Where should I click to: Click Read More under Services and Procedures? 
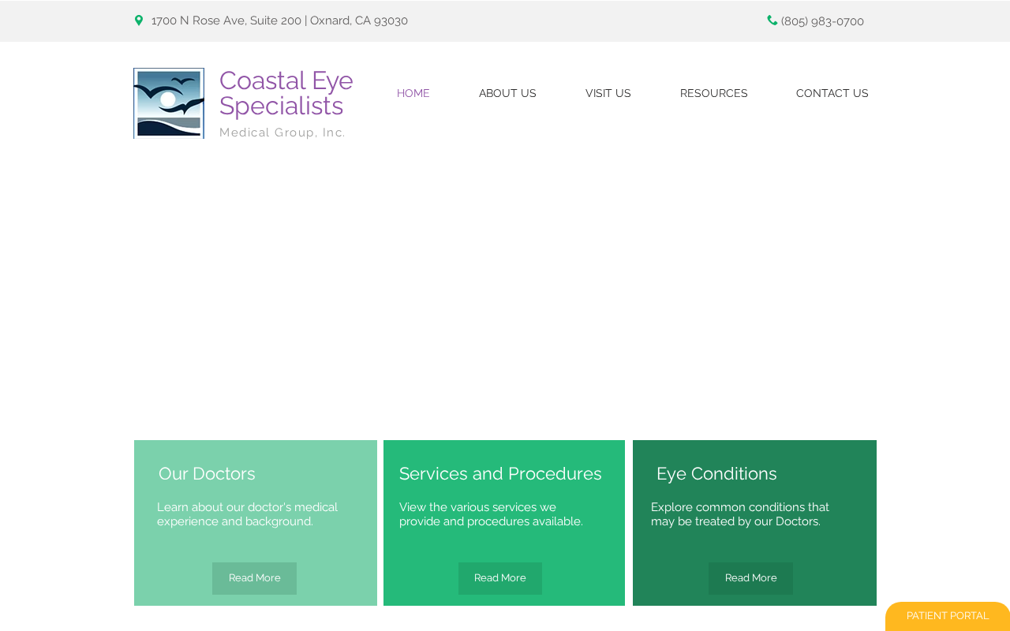(500, 578)
